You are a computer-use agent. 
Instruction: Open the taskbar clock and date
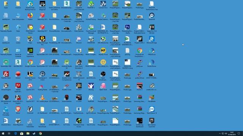(x=232, y=133)
